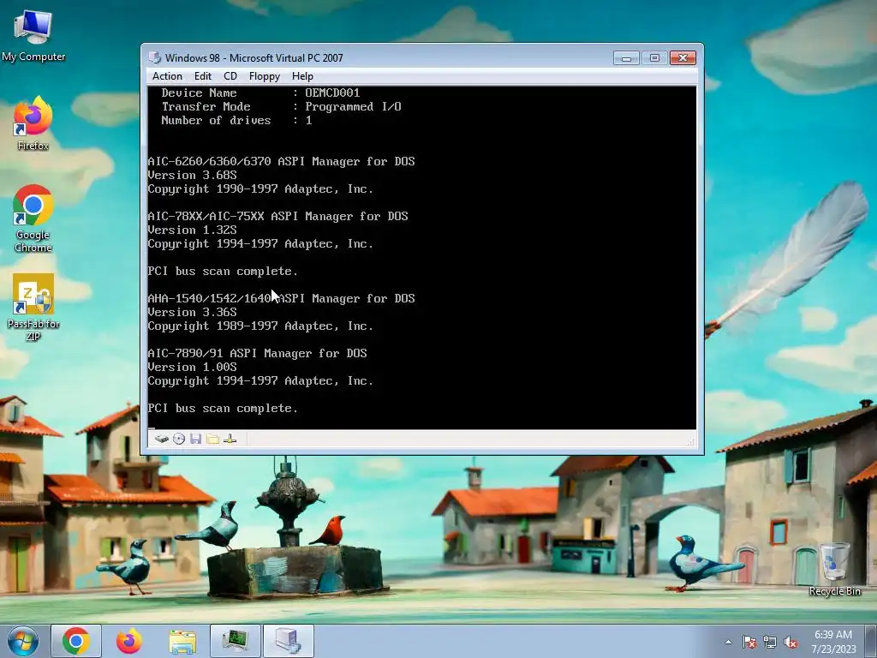Screen dimensions: 877x658
Task: Minimize the Virtual PC window
Action: tap(626, 57)
